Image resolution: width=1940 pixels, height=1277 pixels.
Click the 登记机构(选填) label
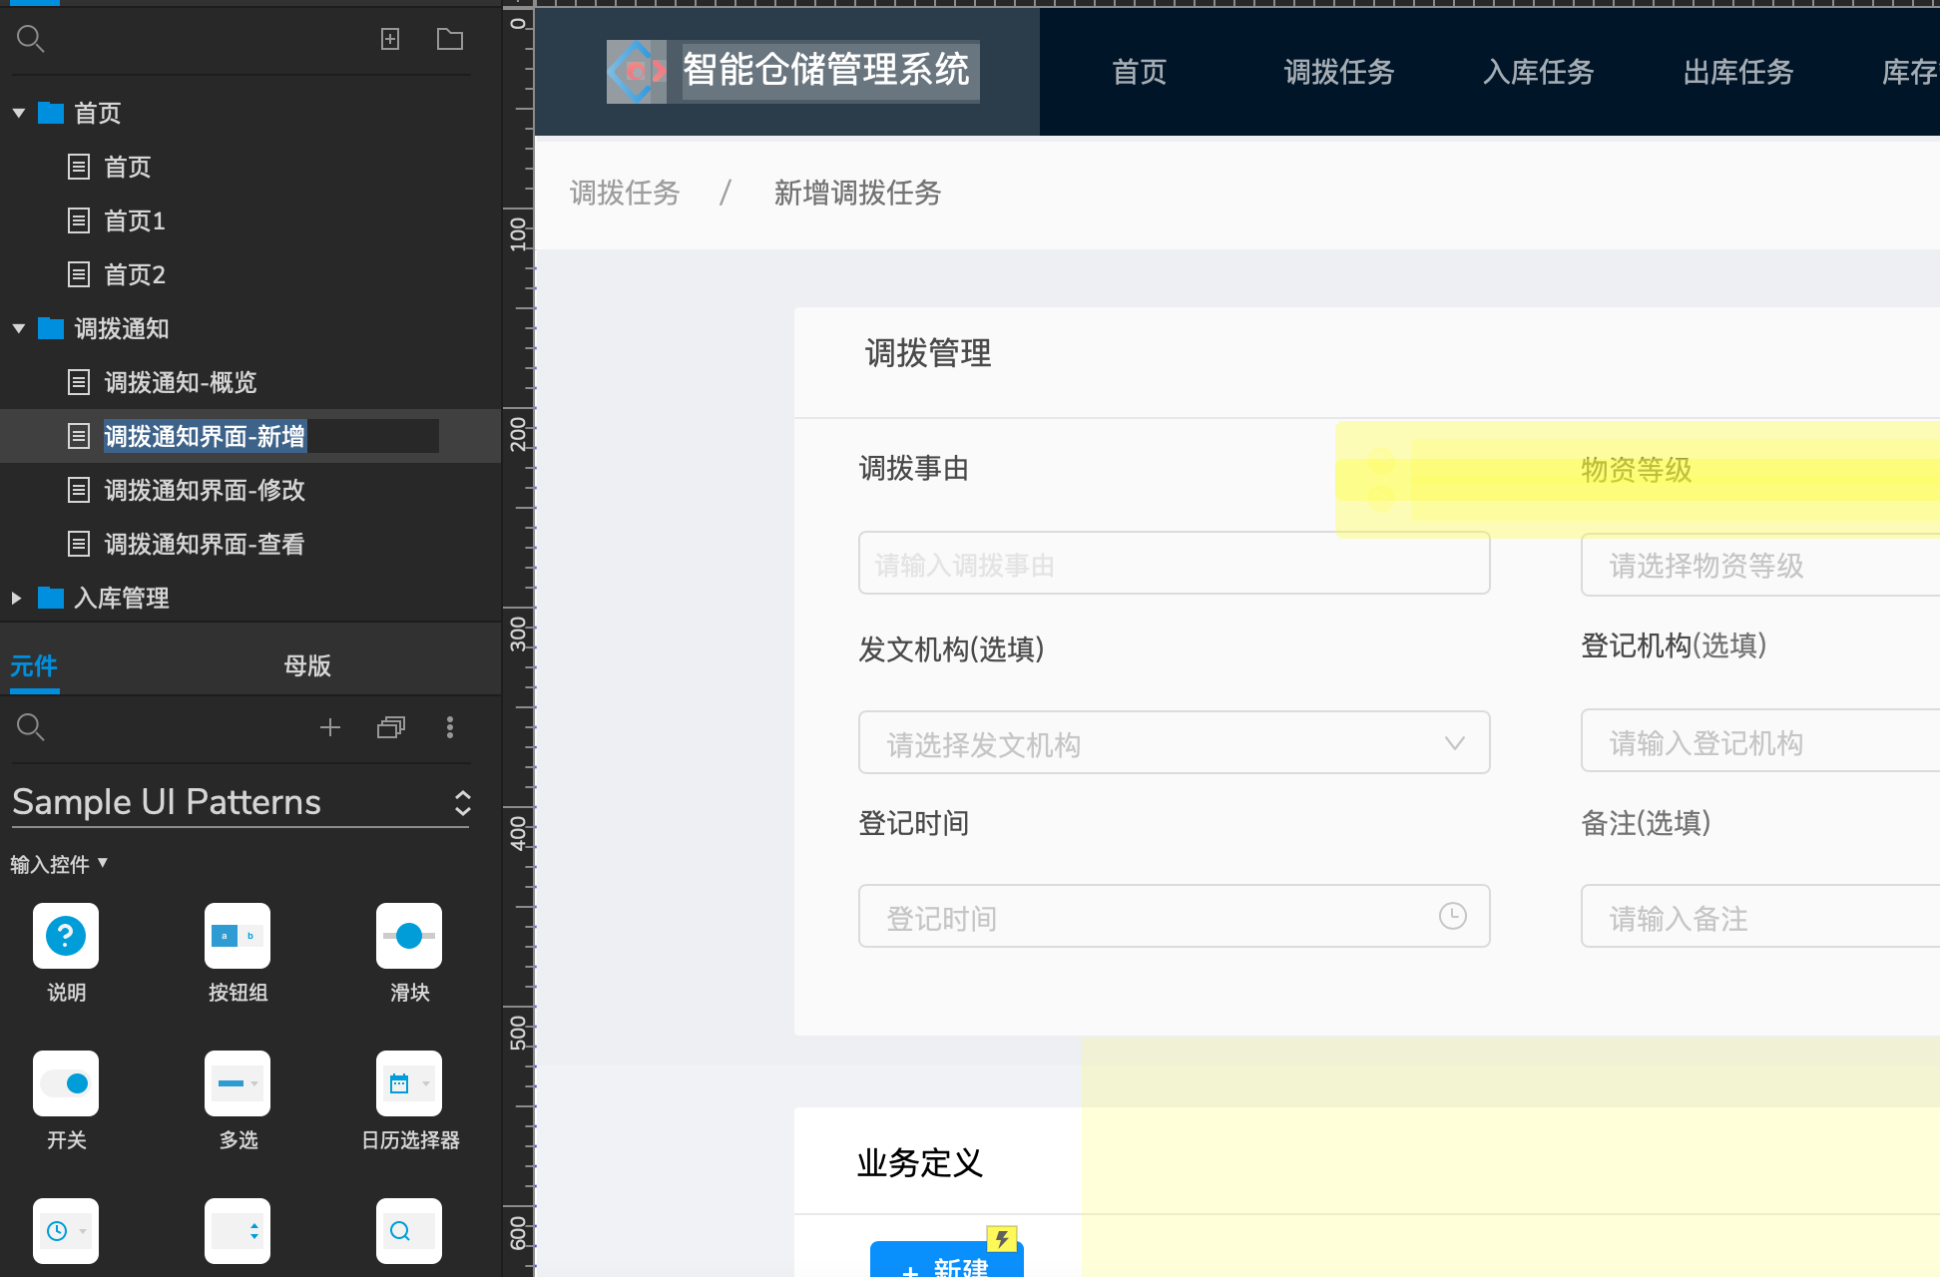pos(1674,645)
